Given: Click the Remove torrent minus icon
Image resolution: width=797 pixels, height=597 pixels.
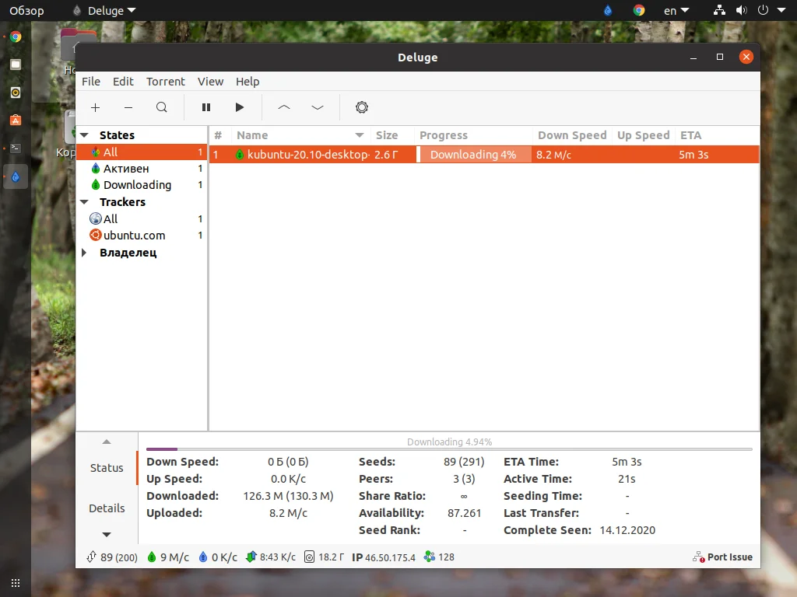Looking at the screenshot, I should pos(128,107).
